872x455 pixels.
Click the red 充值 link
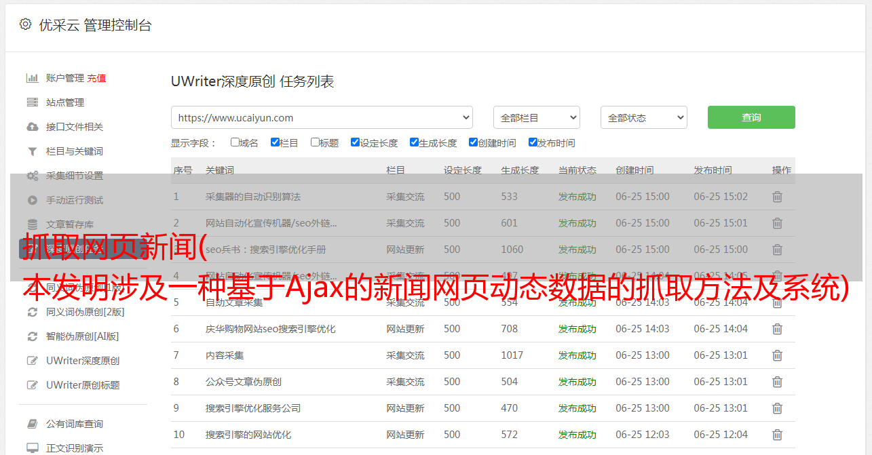point(96,78)
